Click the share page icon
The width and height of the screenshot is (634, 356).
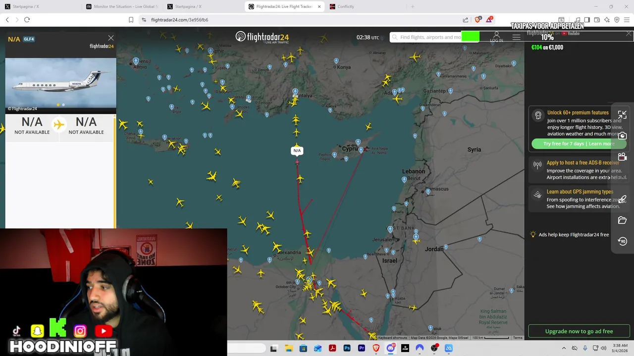click(x=466, y=20)
